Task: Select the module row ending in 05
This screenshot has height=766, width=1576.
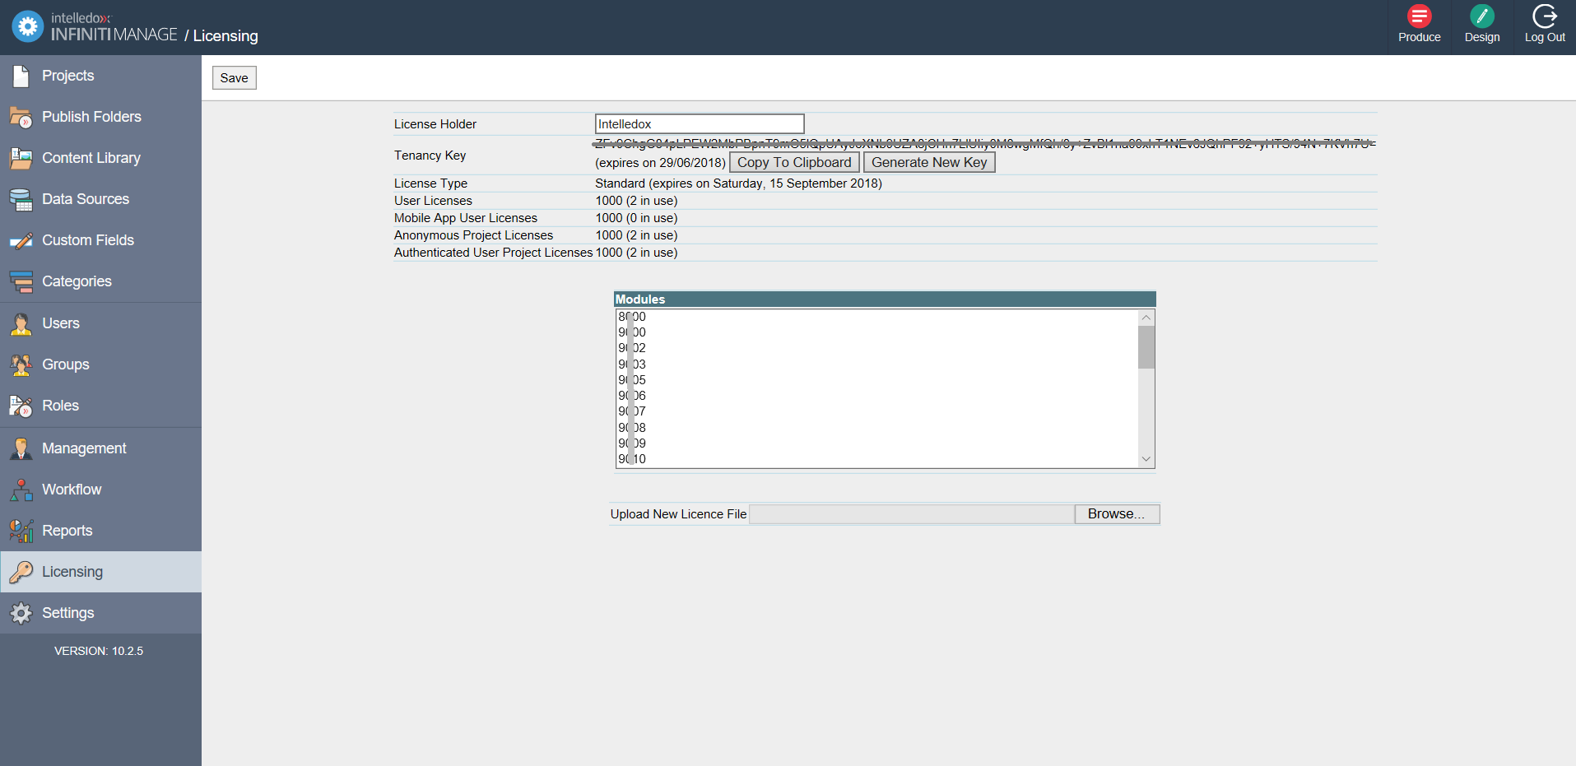Action: [x=876, y=380]
